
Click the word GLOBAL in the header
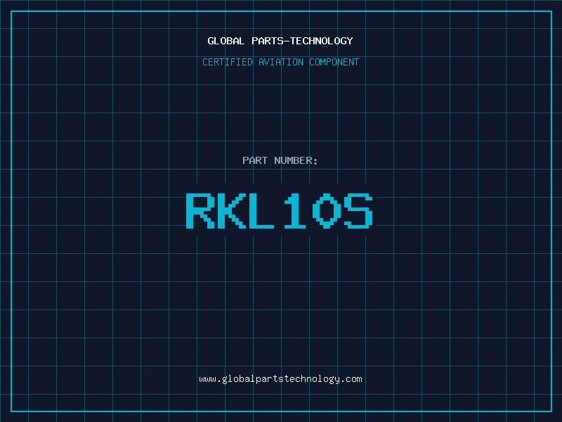(226, 41)
